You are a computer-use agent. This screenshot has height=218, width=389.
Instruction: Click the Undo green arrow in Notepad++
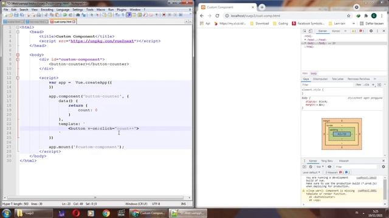click(x=65, y=15)
